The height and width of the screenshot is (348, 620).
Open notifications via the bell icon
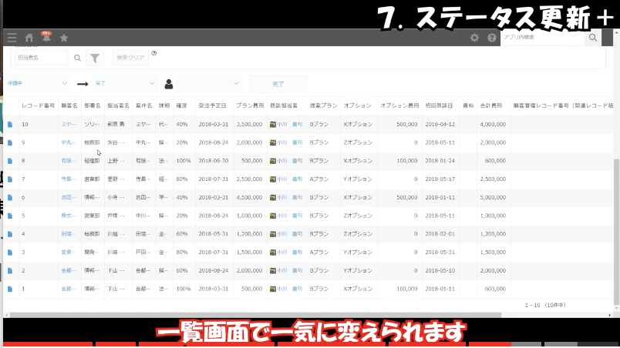coord(46,37)
